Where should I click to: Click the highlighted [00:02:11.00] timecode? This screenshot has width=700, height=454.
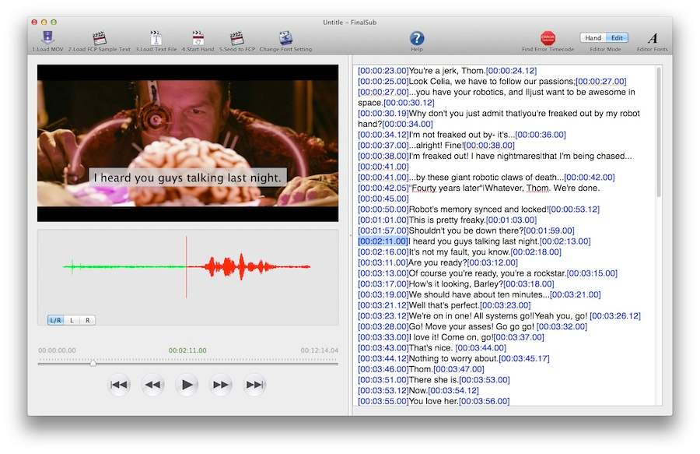(383, 241)
